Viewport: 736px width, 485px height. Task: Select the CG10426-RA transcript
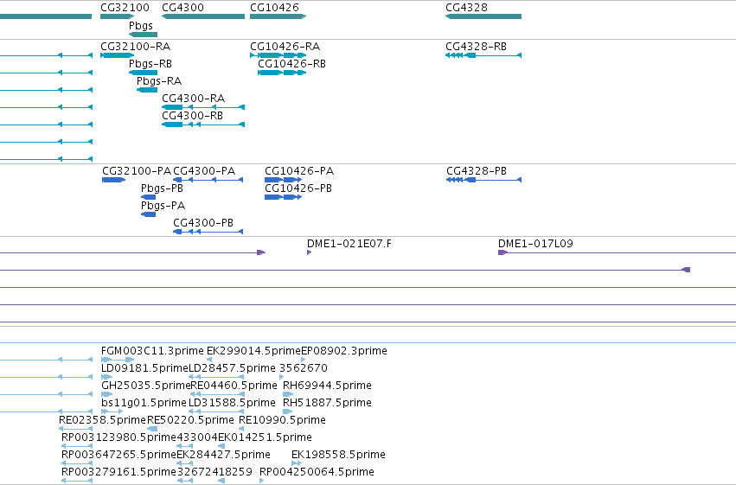(278, 55)
